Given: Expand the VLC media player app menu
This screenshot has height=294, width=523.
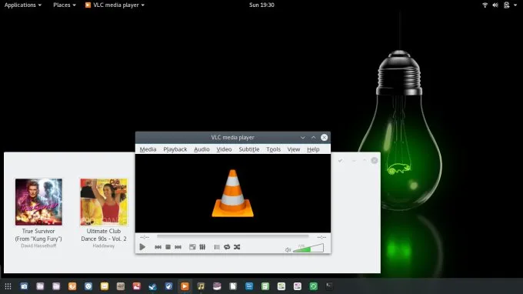Looking at the screenshot, I should (x=115, y=5).
